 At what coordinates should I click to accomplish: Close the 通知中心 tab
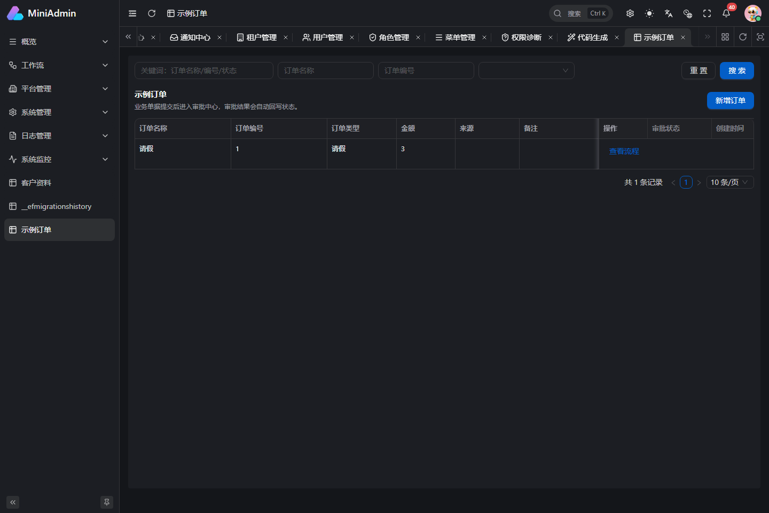pos(219,37)
